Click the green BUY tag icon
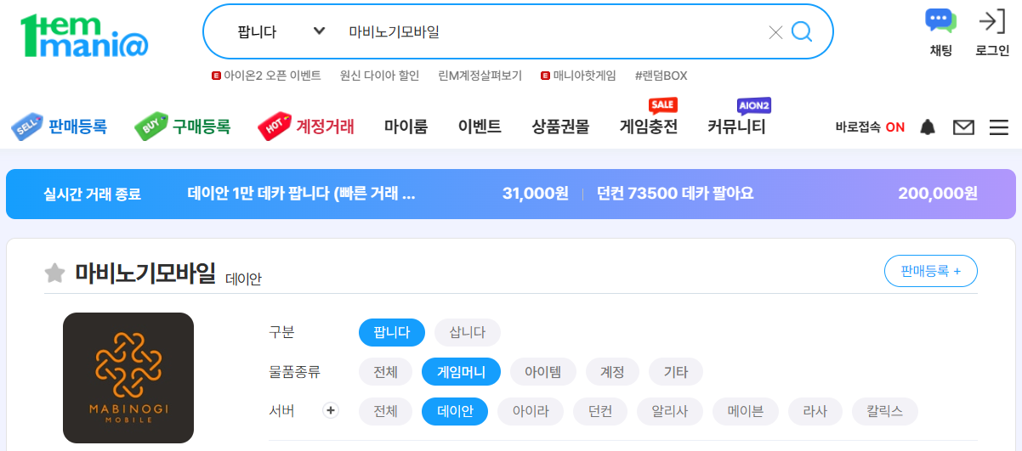This screenshot has width=1022, height=451. [x=150, y=127]
